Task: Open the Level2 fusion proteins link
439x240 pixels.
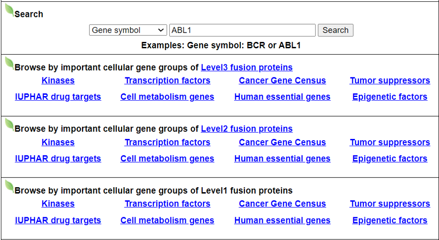Action: (x=246, y=129)
